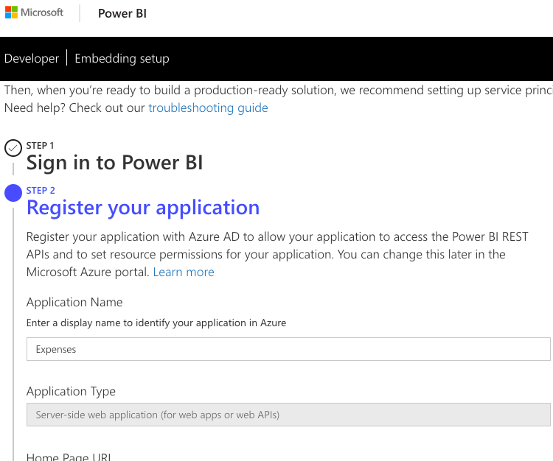Image resolution: width=553 pixels, height=461 pixels.
Task: Click the STEP 2 label
Action: [41, 191]
